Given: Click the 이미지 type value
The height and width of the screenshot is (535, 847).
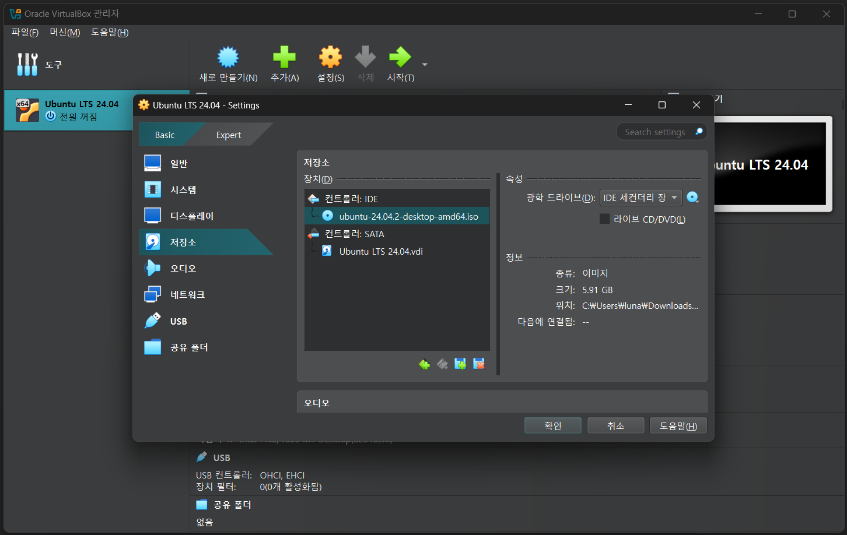Looking at the screenshot, I should coord(595,273).
